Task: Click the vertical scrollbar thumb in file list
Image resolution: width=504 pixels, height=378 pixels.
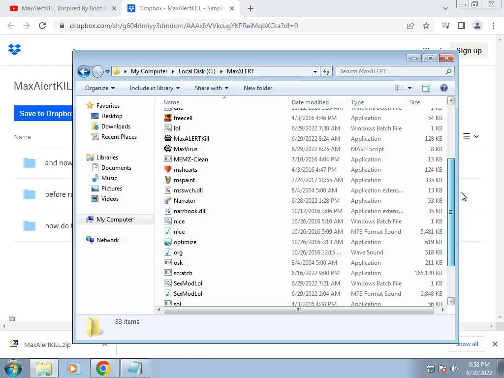Action: (451, 212)
